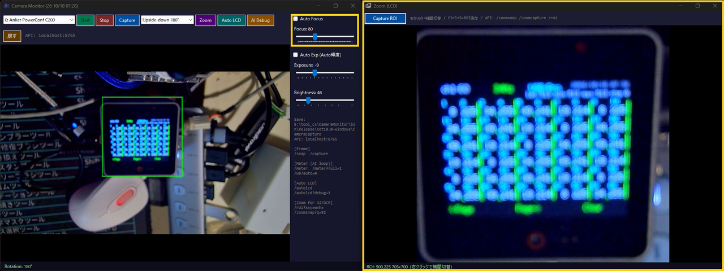The height and width of the screenshot is (271, 724).
Task: Click the Exposure slider handle
Action: click(x=314, y=73)
